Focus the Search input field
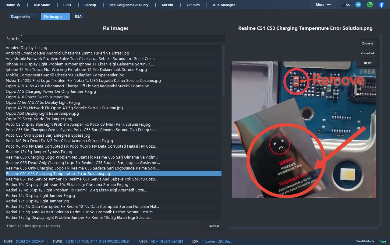The image size is (390, 245). pos(123,39)
